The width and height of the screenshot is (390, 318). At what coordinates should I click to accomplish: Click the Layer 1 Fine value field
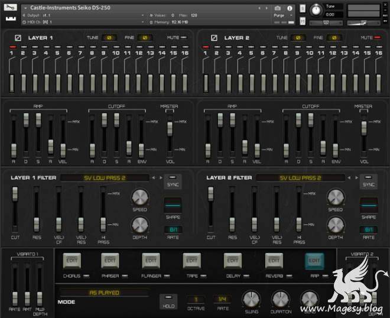(x=145, y=38)
